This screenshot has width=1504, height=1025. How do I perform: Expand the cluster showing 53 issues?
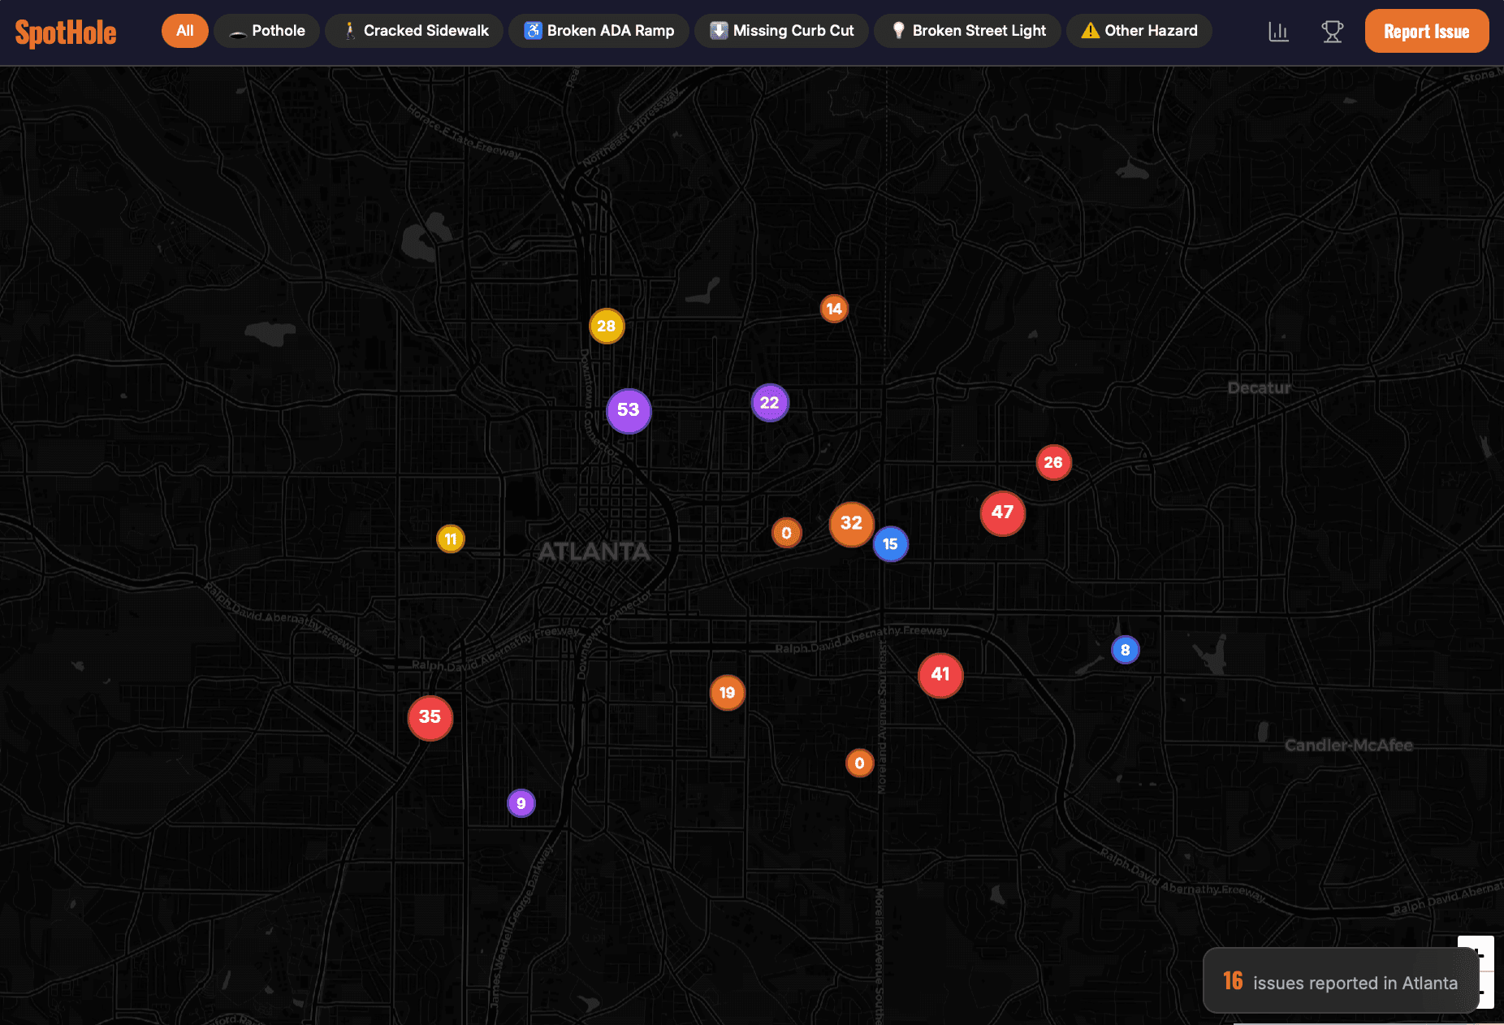(x=628, y=411)
